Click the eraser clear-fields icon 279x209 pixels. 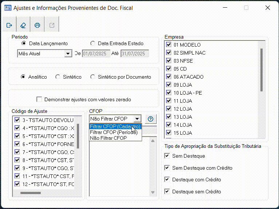(23, 25)
